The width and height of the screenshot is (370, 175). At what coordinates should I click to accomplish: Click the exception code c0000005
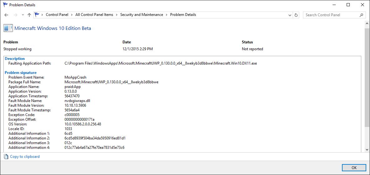point(72,114)
